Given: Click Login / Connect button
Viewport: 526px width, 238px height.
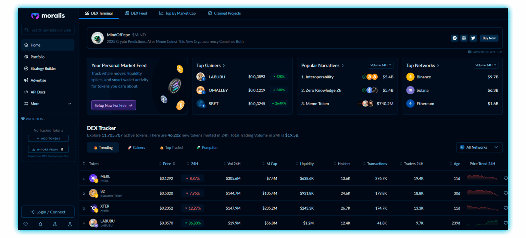Looking at the screenshot, I should tap(48, 212).
